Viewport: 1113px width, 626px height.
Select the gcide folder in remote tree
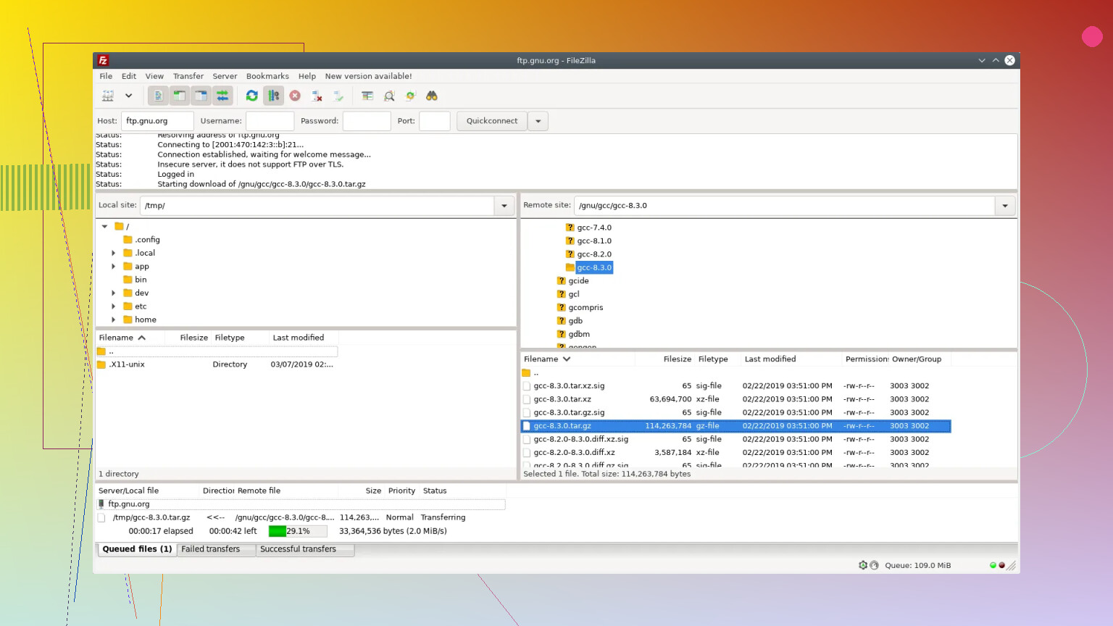click(578, 281)
